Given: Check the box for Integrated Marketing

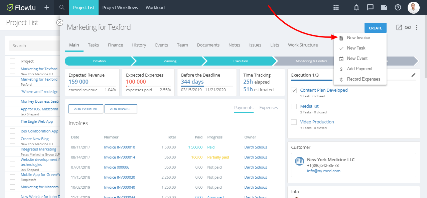Looking at the screenshot, I should (x=12, y=151).
